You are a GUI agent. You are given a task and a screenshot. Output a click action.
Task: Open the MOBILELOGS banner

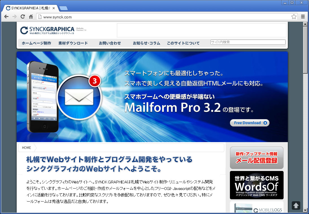[256, 207]
